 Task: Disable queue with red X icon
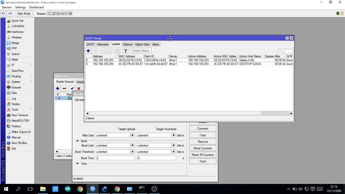(79, 88)
